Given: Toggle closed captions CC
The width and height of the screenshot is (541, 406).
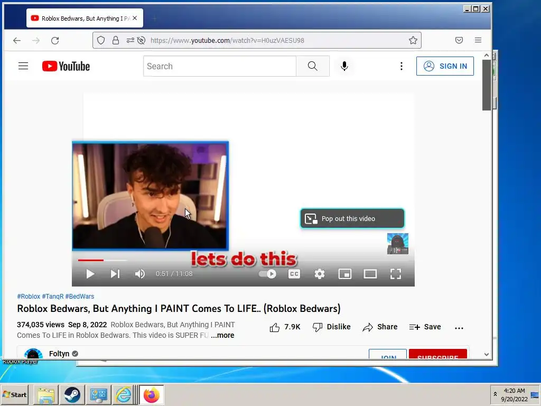Looking at the screenshot, I should [x=294, y=274].
